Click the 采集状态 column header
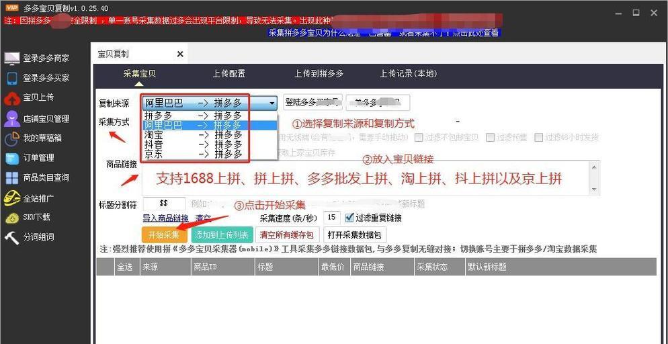Viewport: 668px width, 344px height. tap(440, 267)
